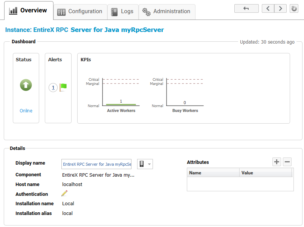Click the Name column header in Attributes

pyautogui.click(x=213, y=173)
